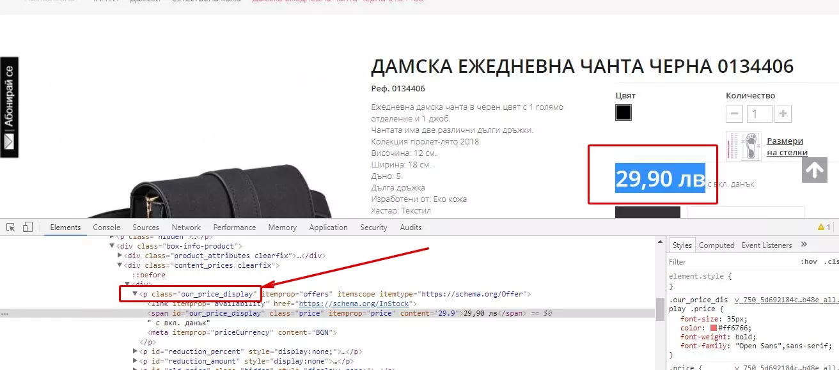Image resolution: width=839 pixels, height=370 pixels.
Task: Select the span id our_price_display row
Action: coord(327,314)
